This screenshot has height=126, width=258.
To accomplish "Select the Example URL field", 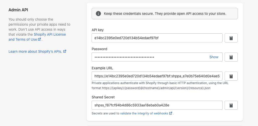I will click(157, 76).
